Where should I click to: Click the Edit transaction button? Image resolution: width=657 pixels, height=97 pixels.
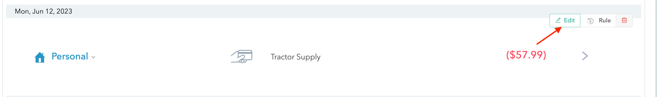coord(565,21)
